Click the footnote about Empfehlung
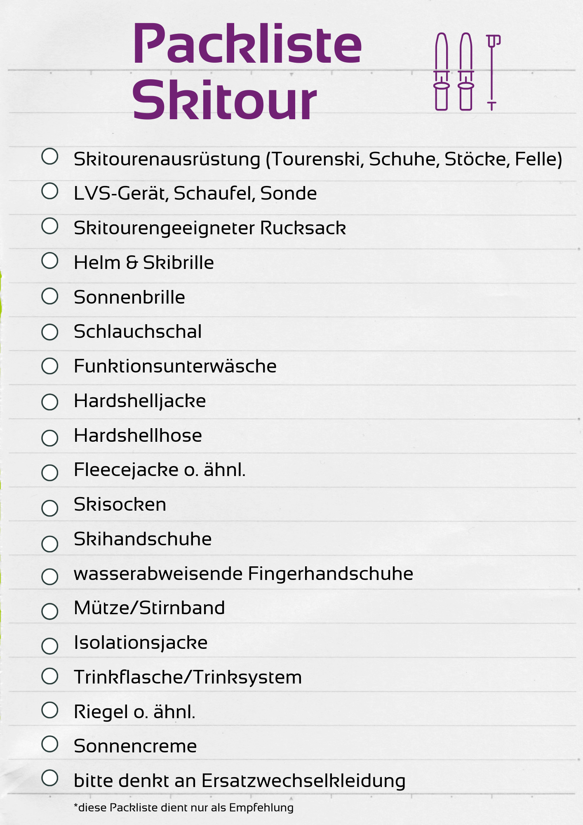 click(x=183, y=807)
